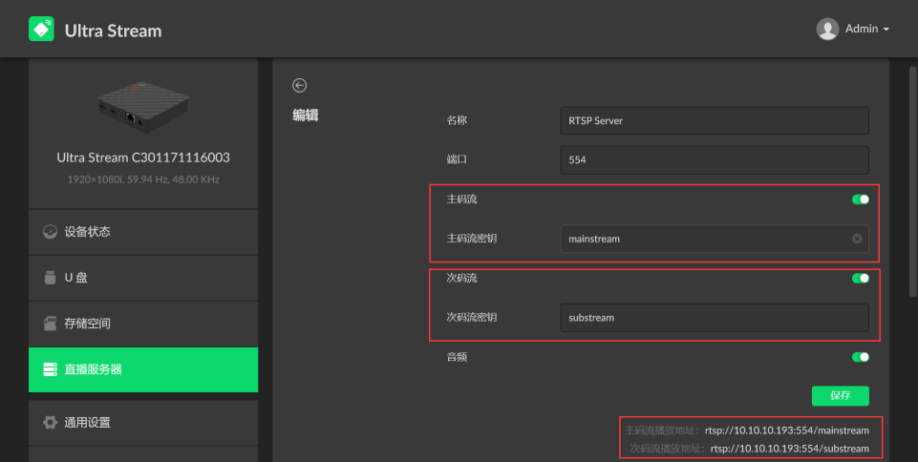Screen dimensions: 918x462
Task: Toggle the 次码流 switch
Action: (860, 279)
